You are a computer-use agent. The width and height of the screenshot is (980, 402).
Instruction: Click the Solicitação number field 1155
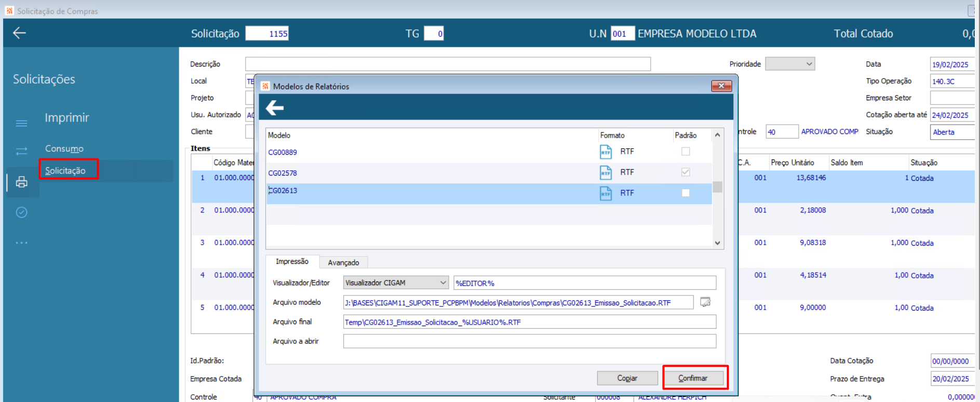pyautogui.click(x=267, y=33)
